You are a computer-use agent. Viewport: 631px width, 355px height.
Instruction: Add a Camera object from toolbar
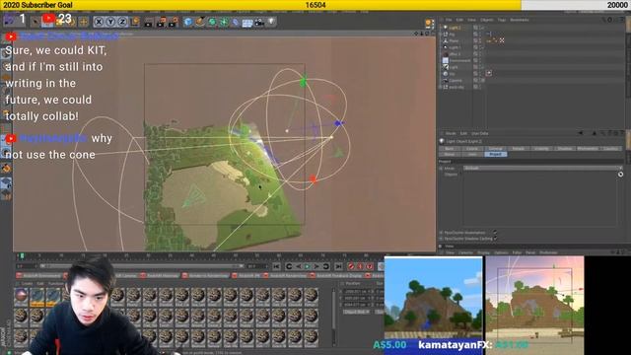coord(259,22)
